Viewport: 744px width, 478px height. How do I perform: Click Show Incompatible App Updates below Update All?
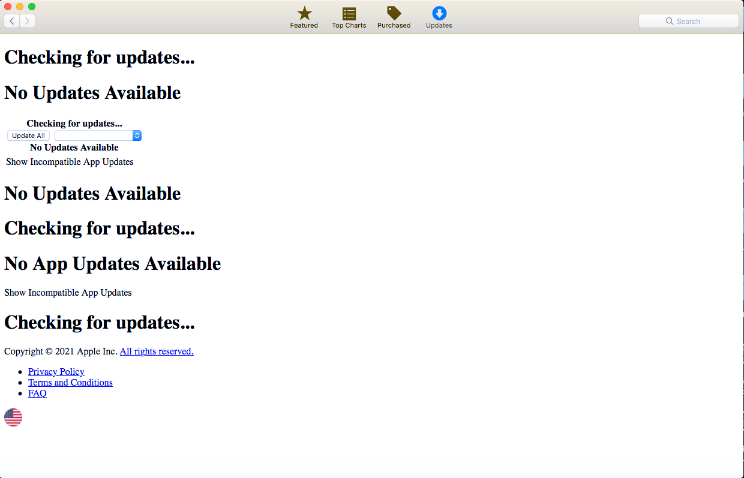pos(70,162)
